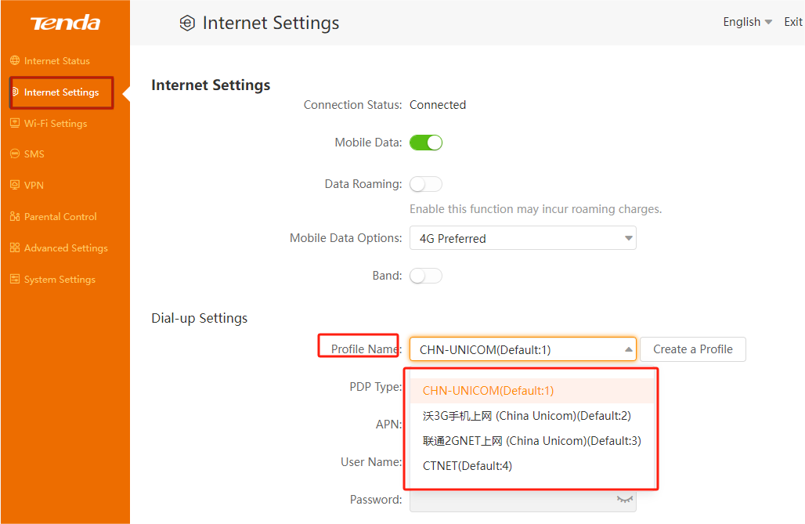This screenshot has width=805, height=524.
Task: Turn off the Mobile Data switch
Action: click(x=426, y=143)
